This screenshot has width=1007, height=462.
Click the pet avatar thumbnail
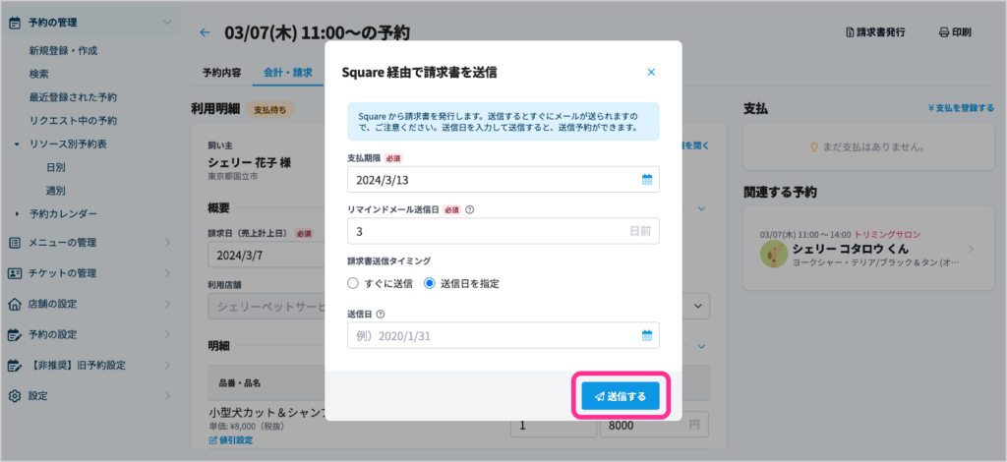click(774, 254)
